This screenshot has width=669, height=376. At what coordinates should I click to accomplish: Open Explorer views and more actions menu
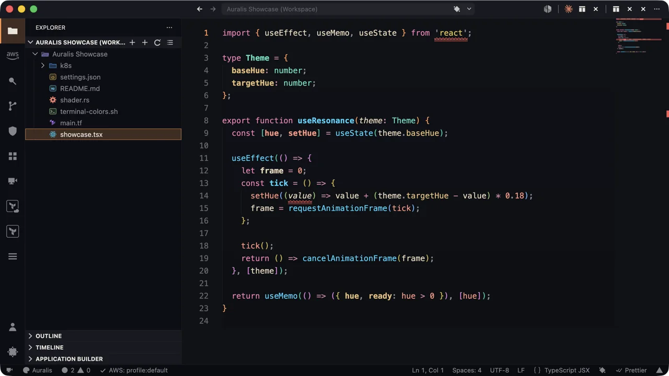[x=169, y=28]
